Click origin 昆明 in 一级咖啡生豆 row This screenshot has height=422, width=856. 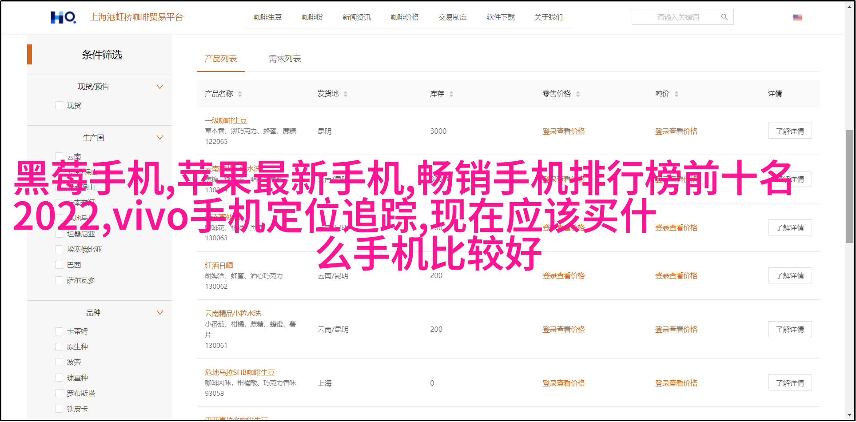(325, 131)
